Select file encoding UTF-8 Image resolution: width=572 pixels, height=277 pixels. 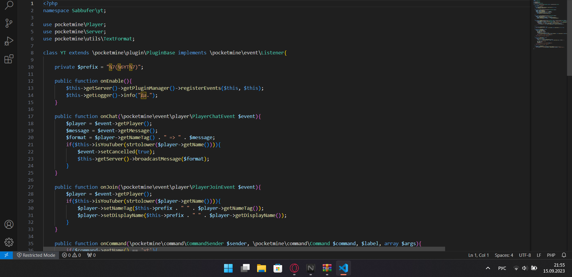pyautogui.click(x=525, y=255)
